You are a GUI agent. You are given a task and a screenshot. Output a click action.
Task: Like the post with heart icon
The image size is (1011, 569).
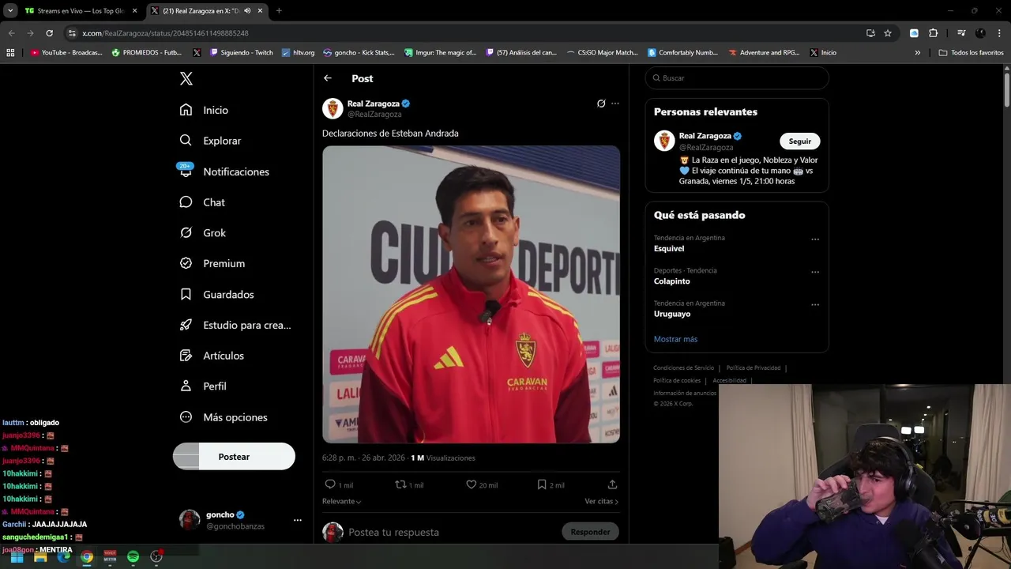coord(471,484)
